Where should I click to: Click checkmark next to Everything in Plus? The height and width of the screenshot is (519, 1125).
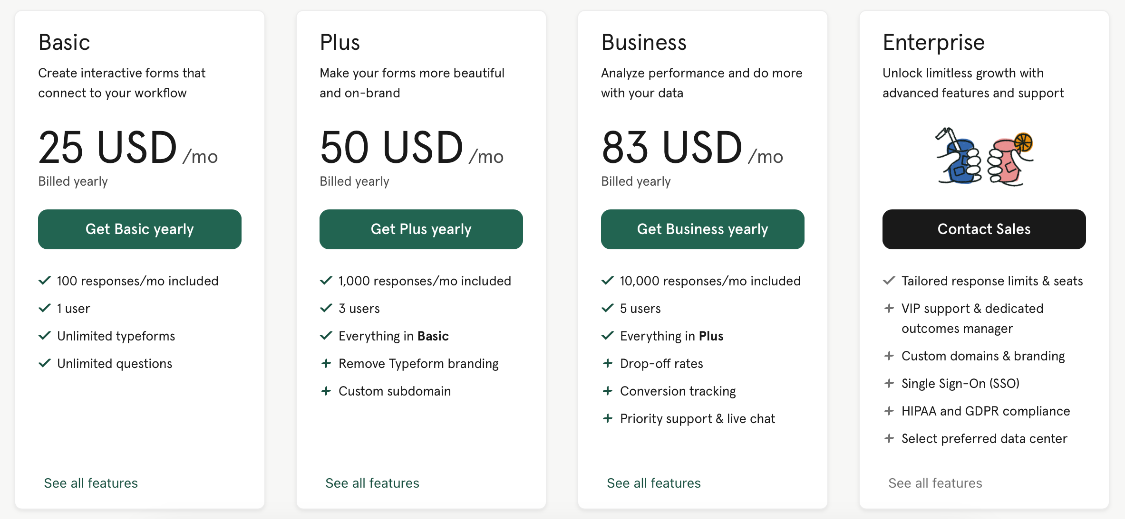[x=607, y=336]
